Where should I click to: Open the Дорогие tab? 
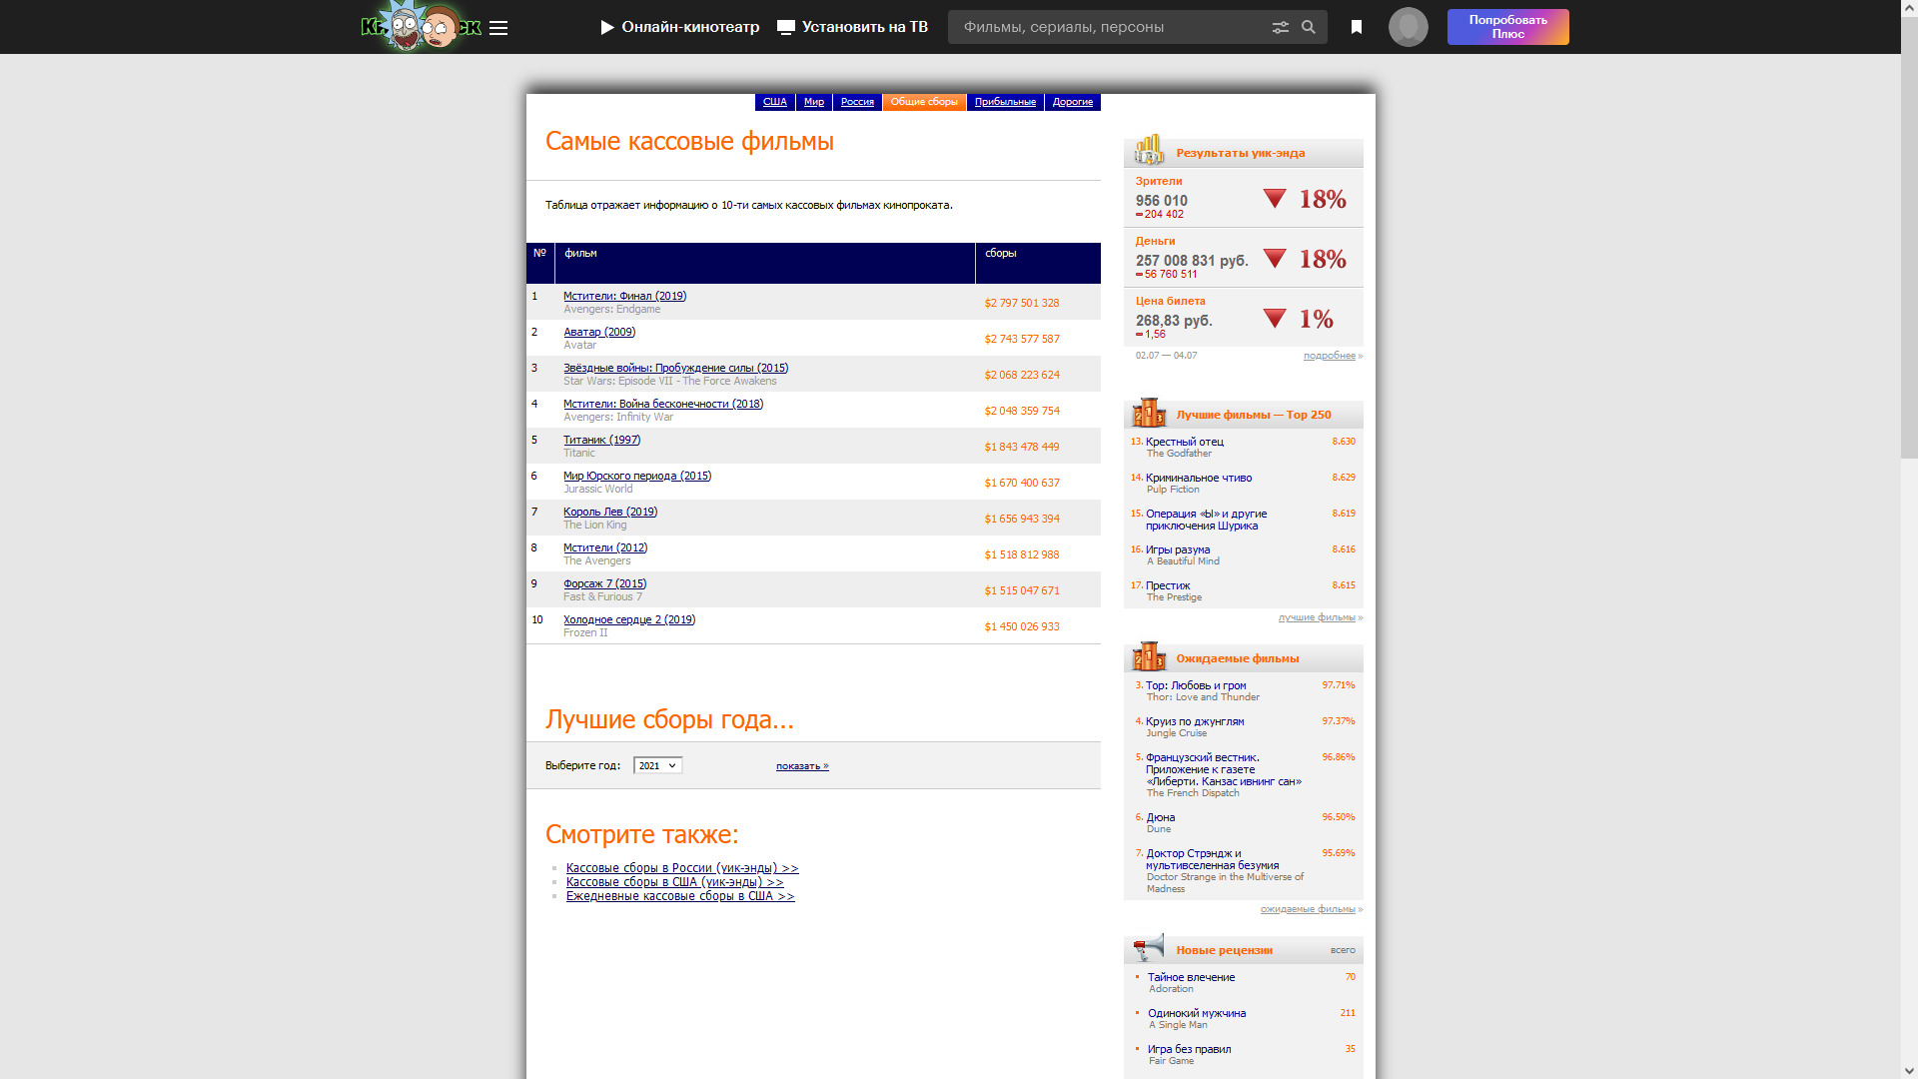(1072, 102)
